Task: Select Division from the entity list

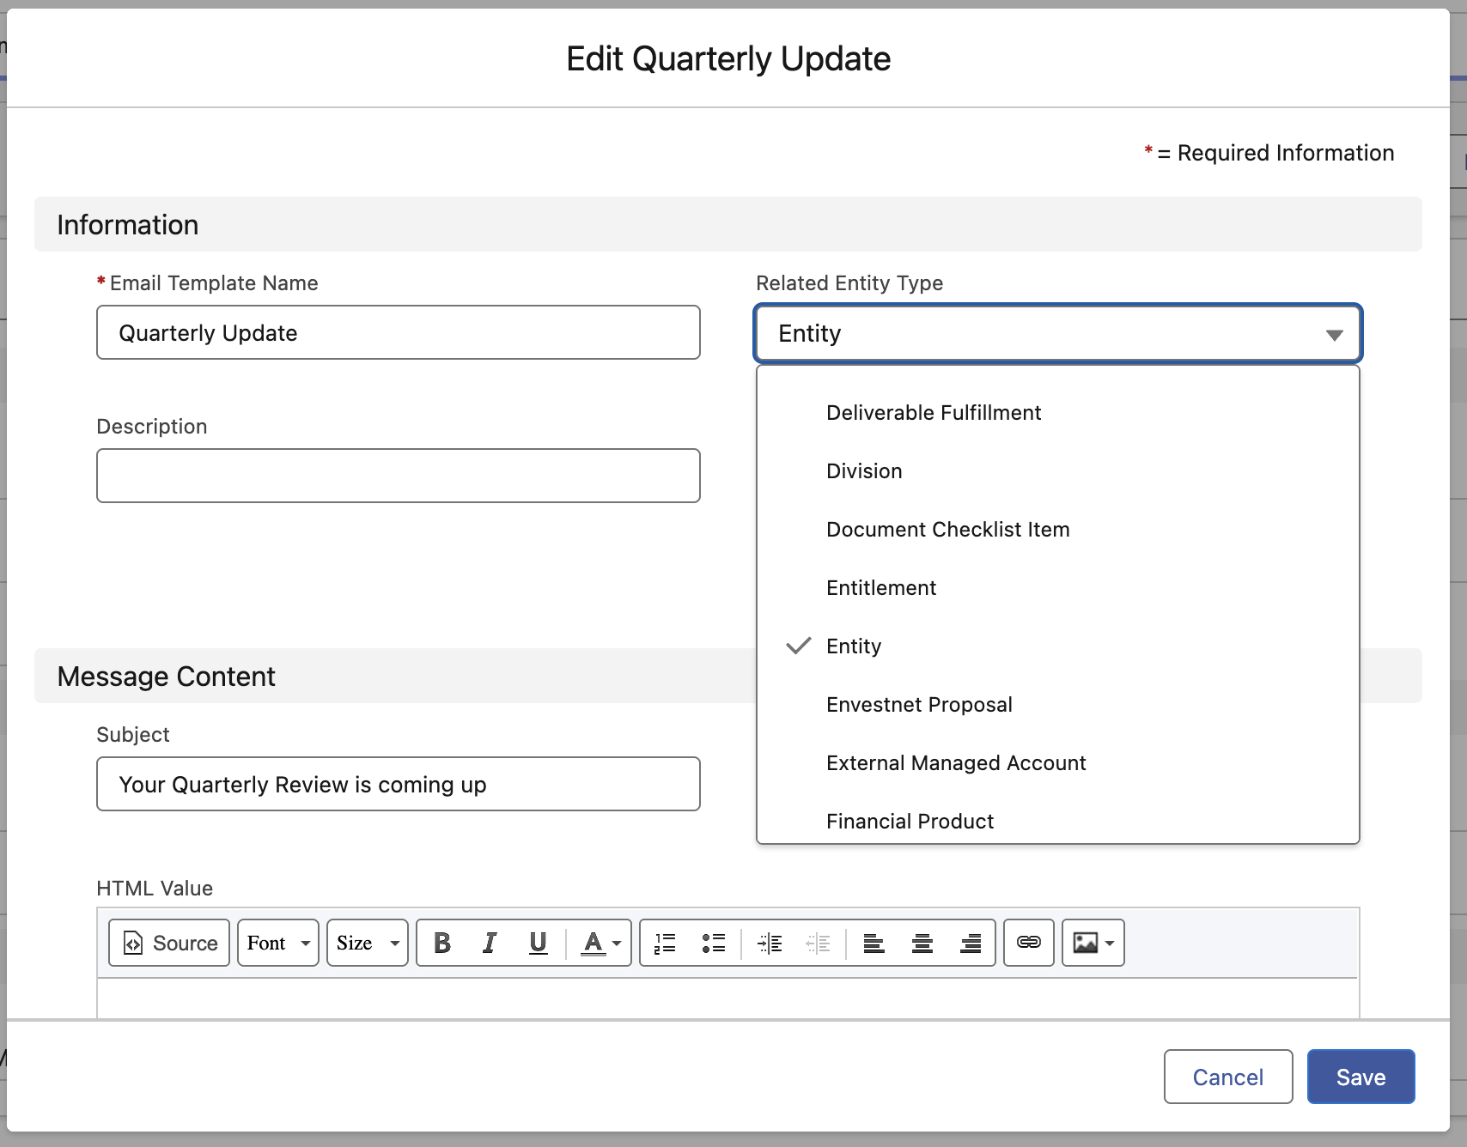Action: (1058, 471)
